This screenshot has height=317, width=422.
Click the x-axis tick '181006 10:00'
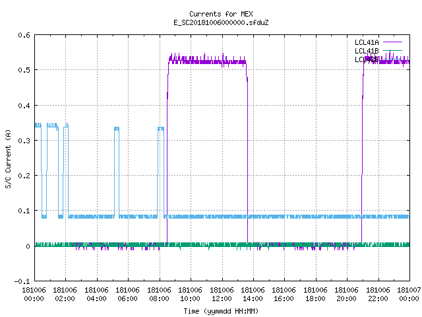point(191,295)
